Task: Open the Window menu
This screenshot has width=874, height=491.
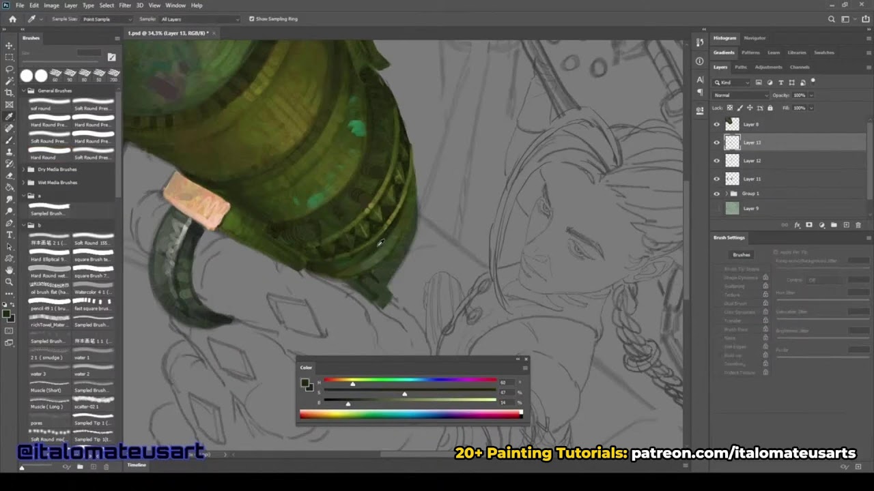Action: pyautogui.click(x=175, y=5)
